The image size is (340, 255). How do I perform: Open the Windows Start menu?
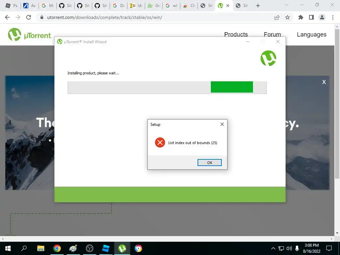coord(8,248)
